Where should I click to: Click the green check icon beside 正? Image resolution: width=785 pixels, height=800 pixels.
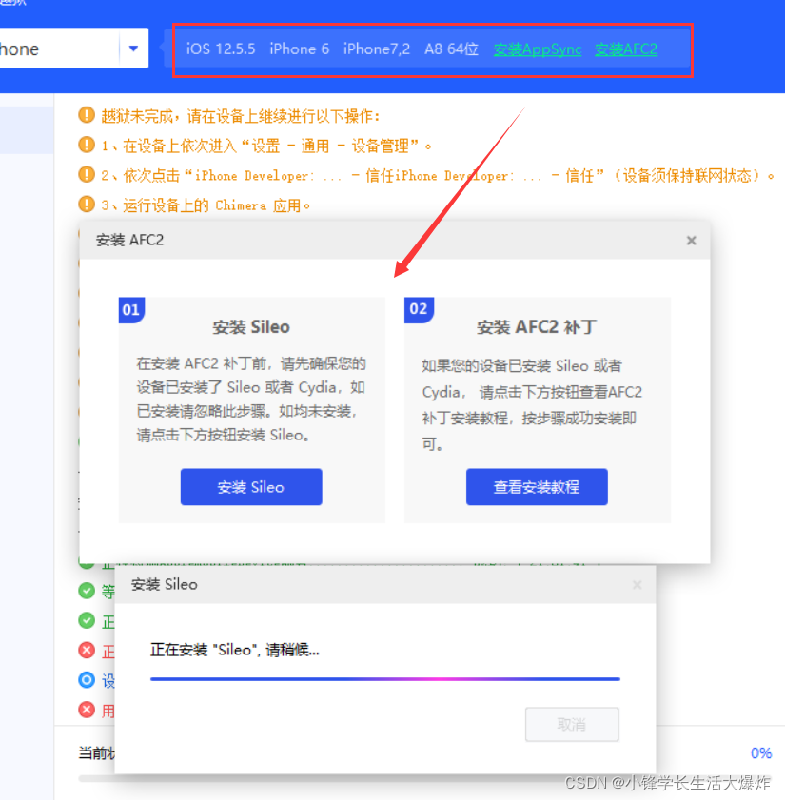87,620
